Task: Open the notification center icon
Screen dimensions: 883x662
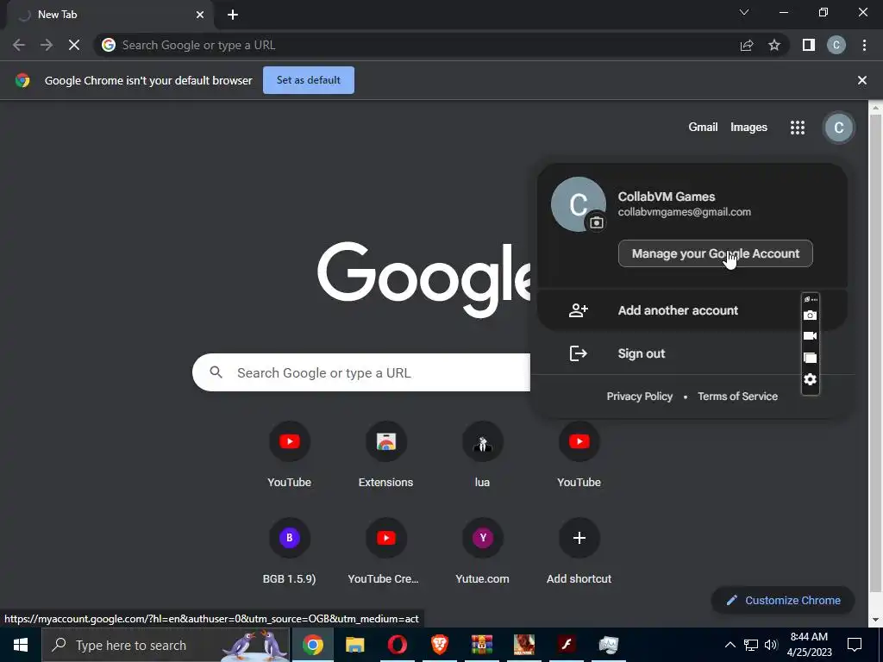Action: click(855, 645)
